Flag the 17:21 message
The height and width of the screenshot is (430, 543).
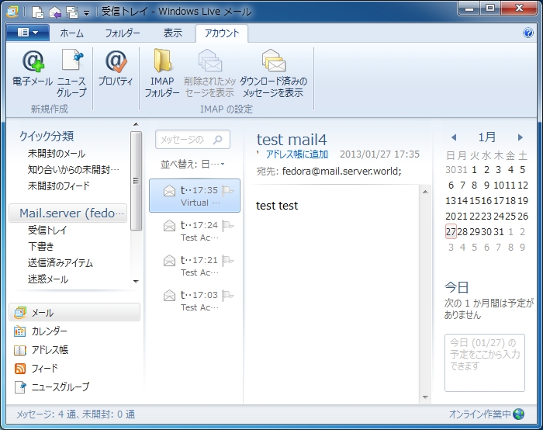click(227, 261)
